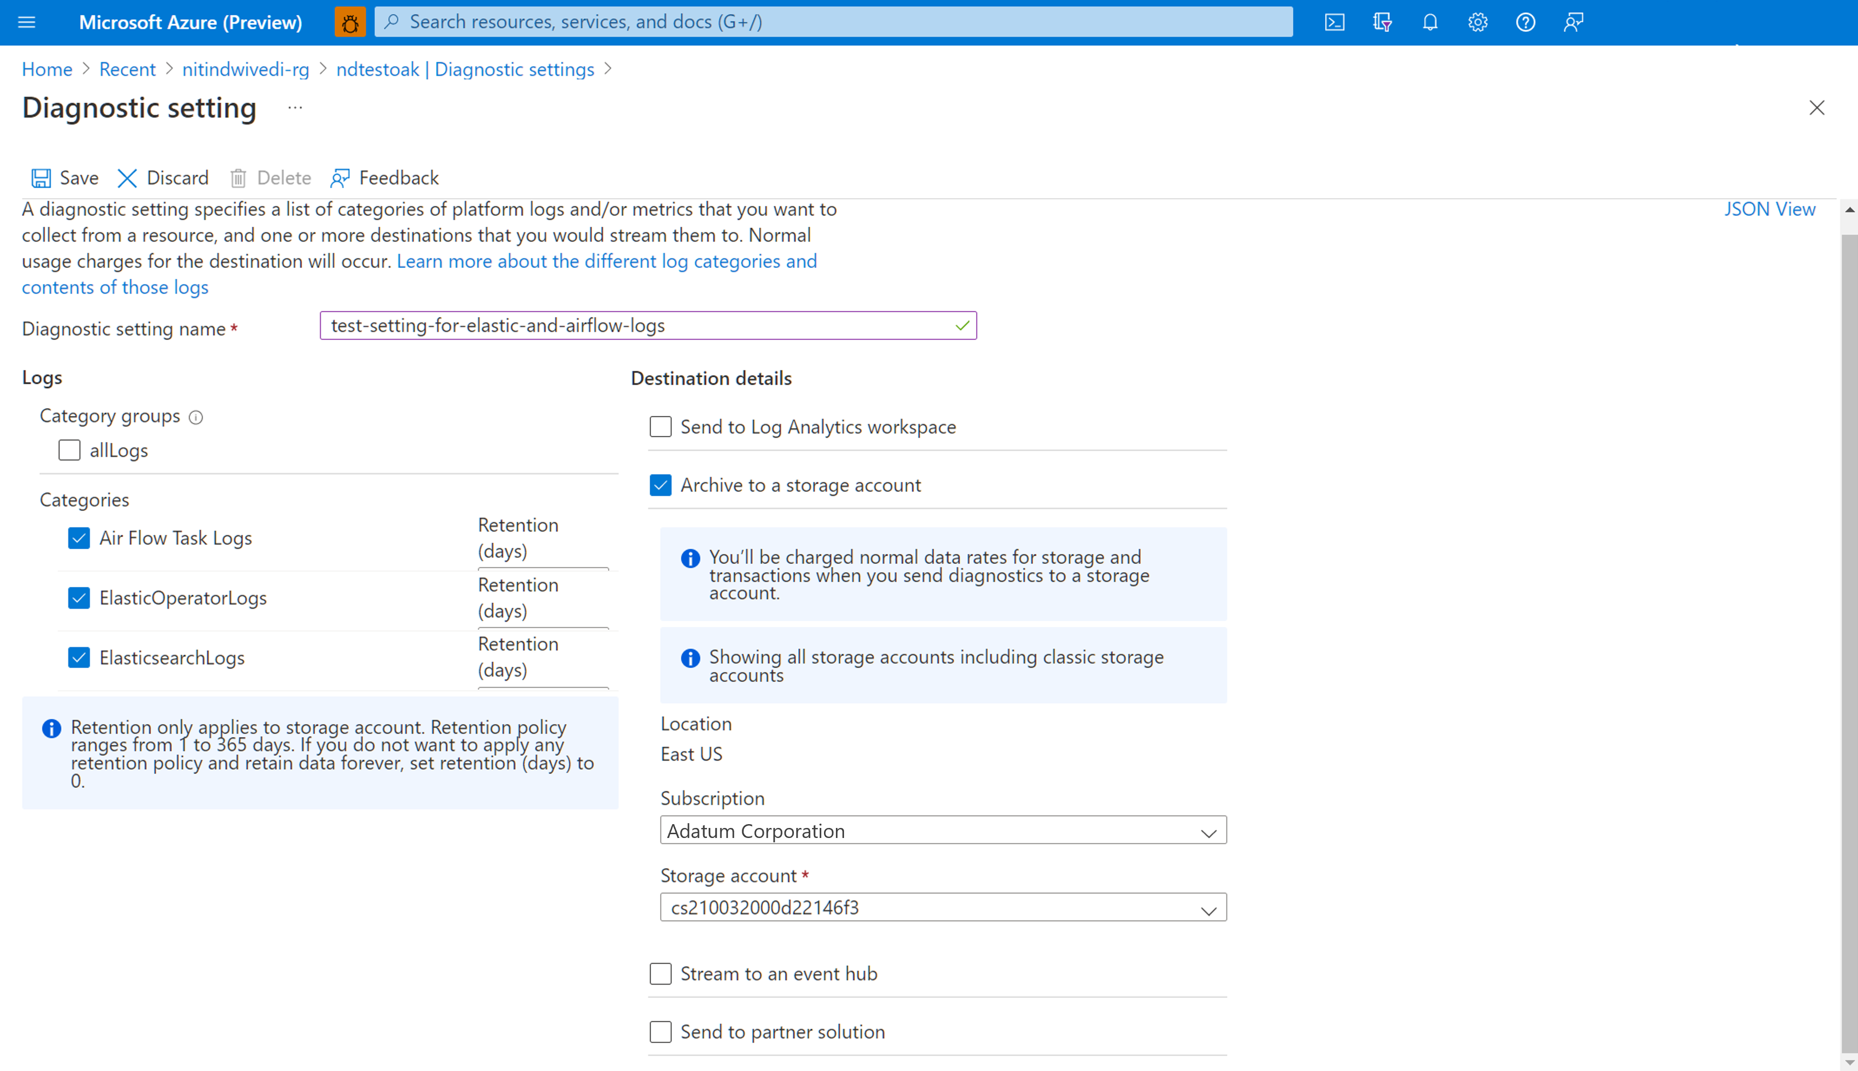View portal notifications
Screen dimensions: 1858x1071
(1430, 22)
